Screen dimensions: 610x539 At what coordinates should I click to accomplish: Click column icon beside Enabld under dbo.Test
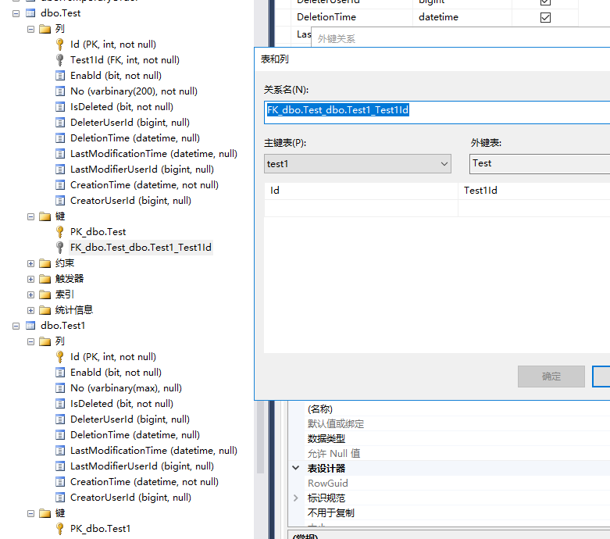(60, 76)
